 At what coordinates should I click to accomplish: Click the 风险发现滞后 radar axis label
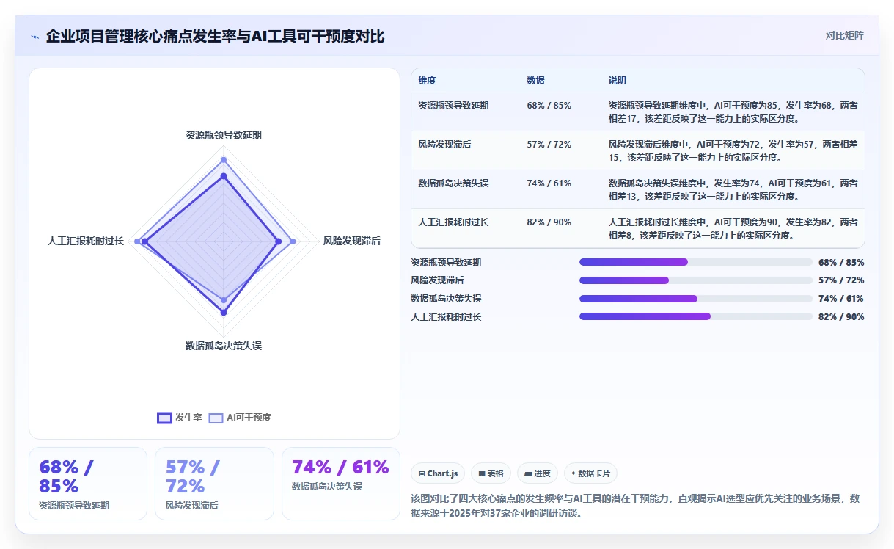[352, 241]
